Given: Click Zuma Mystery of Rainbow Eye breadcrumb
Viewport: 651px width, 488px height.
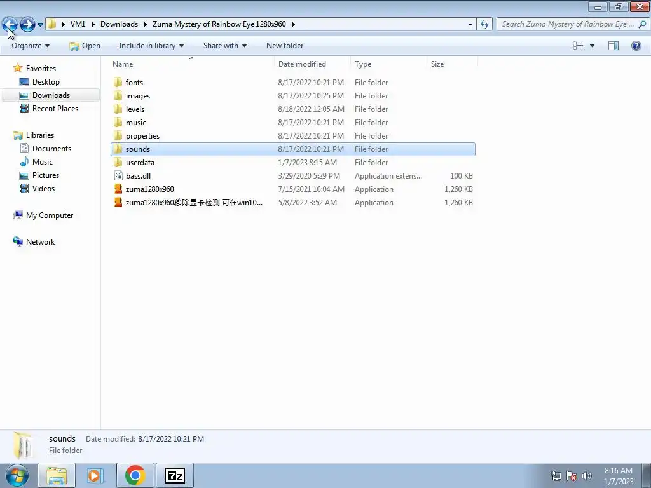Looking at the screenshot, I should pos(219,24).
